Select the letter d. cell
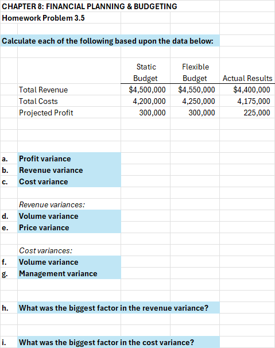This screenshot has height=348, width=275. tap(9, 216)
